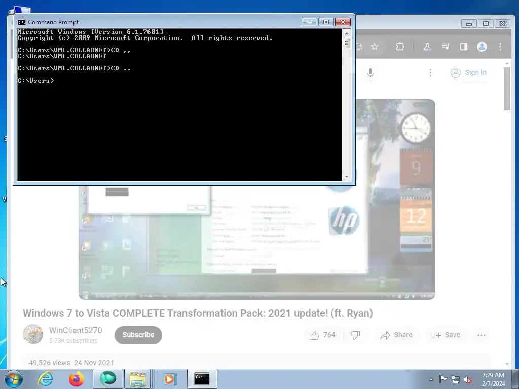
Task: Close the Command Prompt window
Action: [x=343, y=22]
